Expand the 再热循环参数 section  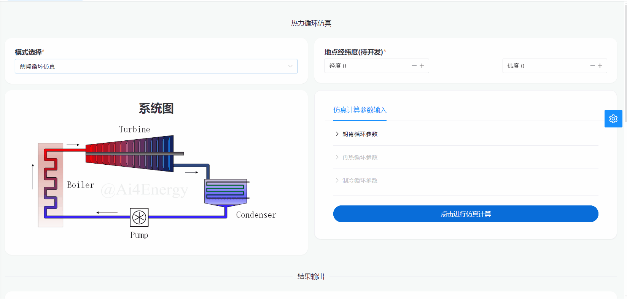click(360, 157)
